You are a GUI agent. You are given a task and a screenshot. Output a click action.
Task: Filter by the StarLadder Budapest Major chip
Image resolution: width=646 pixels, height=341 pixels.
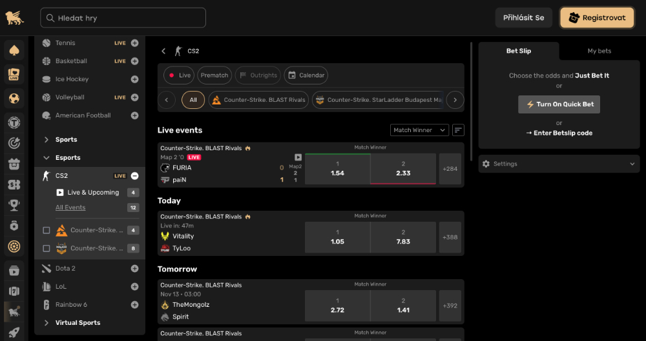coord(378,100)
